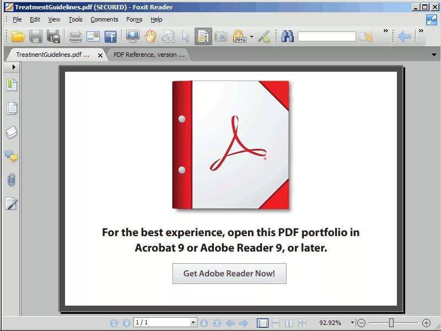The image size is (441, 331).
Task: Expand find toolbar overflow chevron
Action: (385, 31)
